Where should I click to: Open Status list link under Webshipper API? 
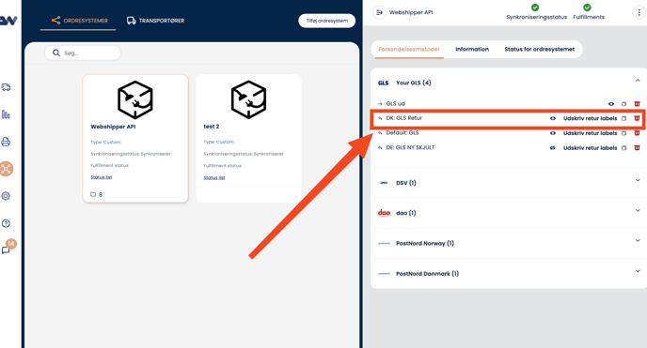(x=102, y=177)
